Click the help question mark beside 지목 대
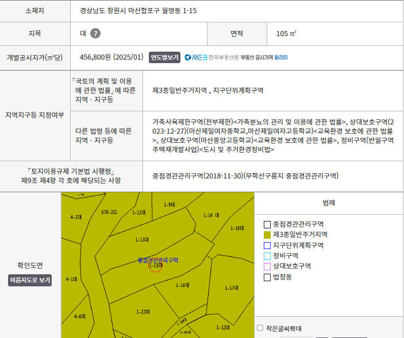 95,33
